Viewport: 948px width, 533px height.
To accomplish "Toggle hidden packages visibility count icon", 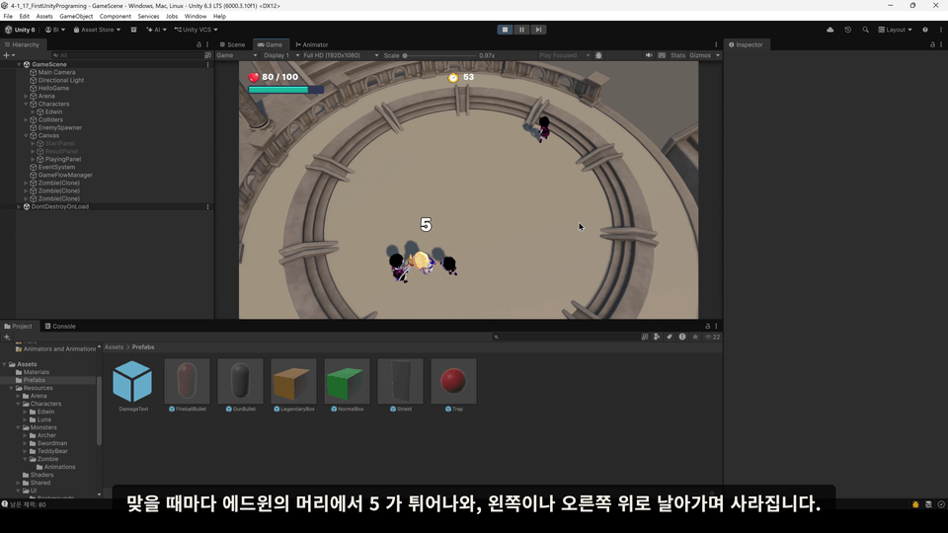I will tap(712, 338).
